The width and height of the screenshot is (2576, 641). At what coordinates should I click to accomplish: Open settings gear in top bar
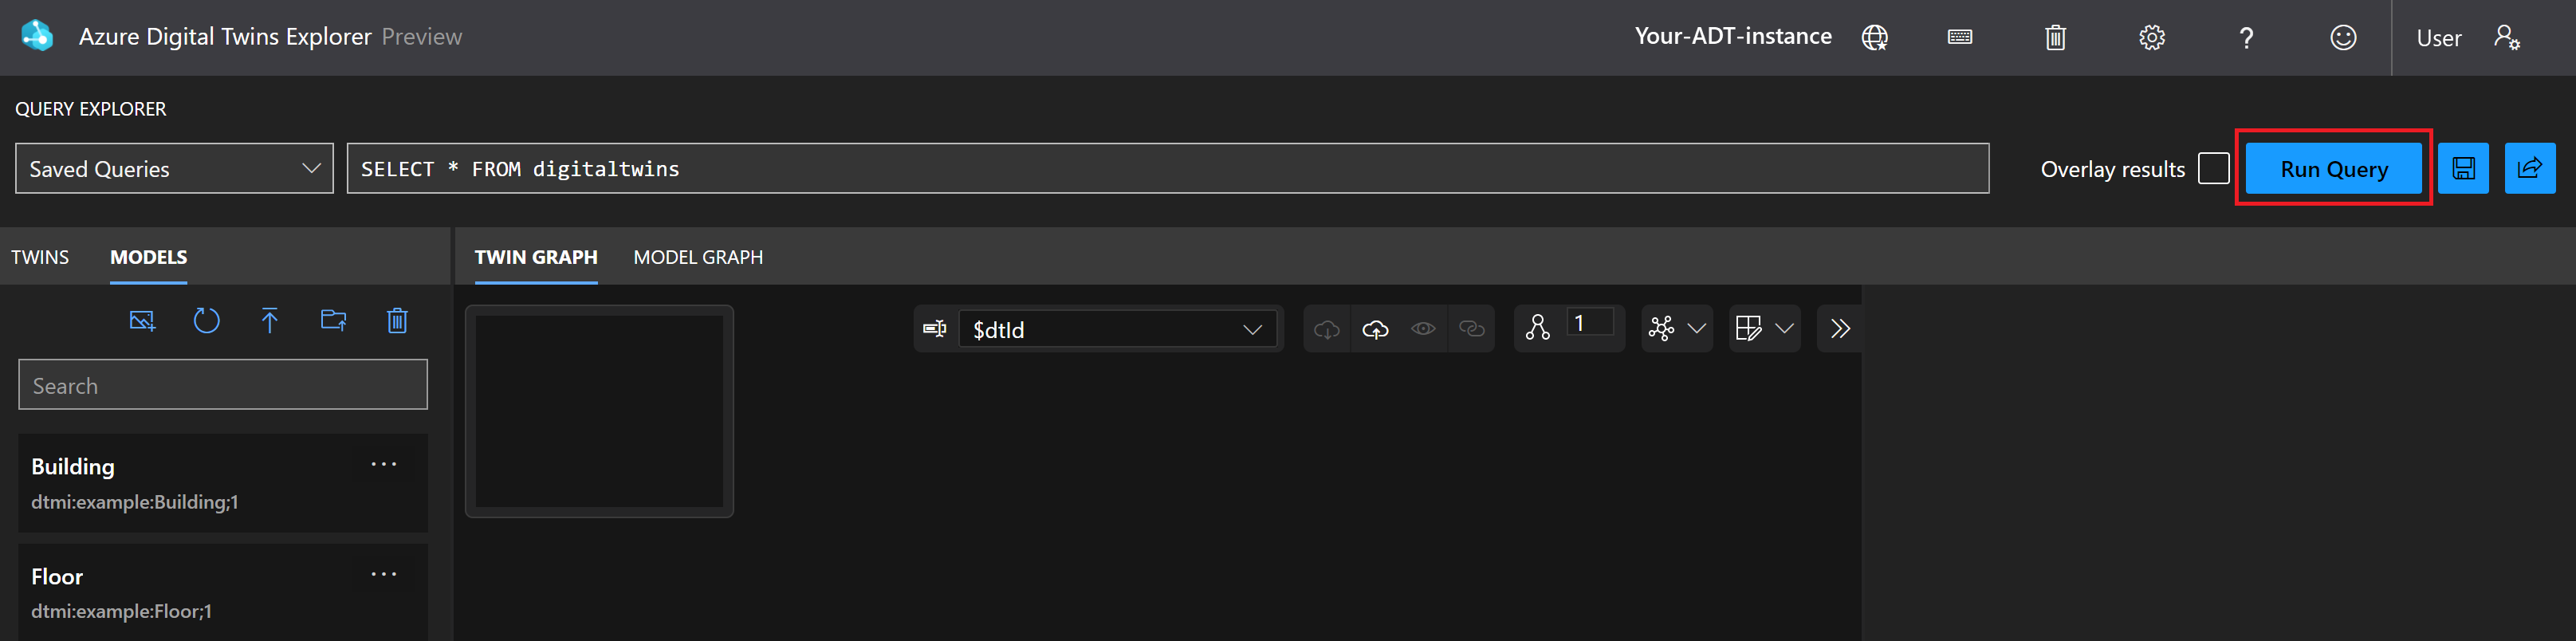click(x=2150, y=37)
